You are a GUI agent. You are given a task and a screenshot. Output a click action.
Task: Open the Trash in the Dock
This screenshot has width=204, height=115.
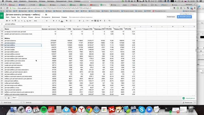tap(191, 110)
